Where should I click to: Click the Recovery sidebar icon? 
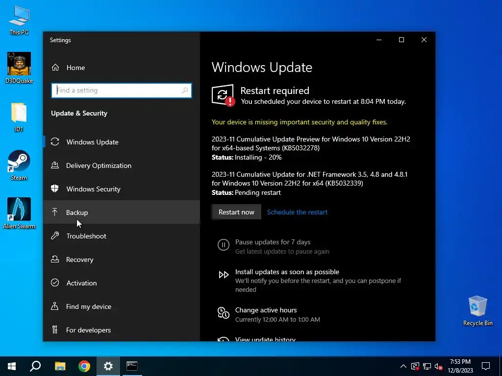coord(55,259)
